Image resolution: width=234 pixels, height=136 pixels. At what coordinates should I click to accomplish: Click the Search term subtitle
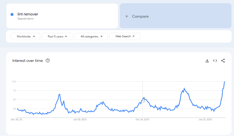coord(25,19)
